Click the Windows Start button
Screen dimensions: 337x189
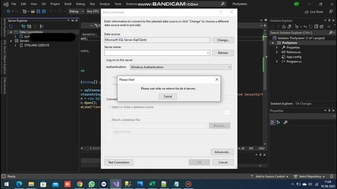(6, 184)
